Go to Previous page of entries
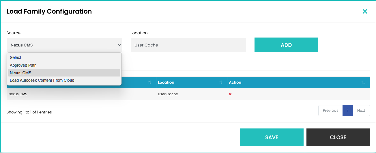 coord(330,111)
